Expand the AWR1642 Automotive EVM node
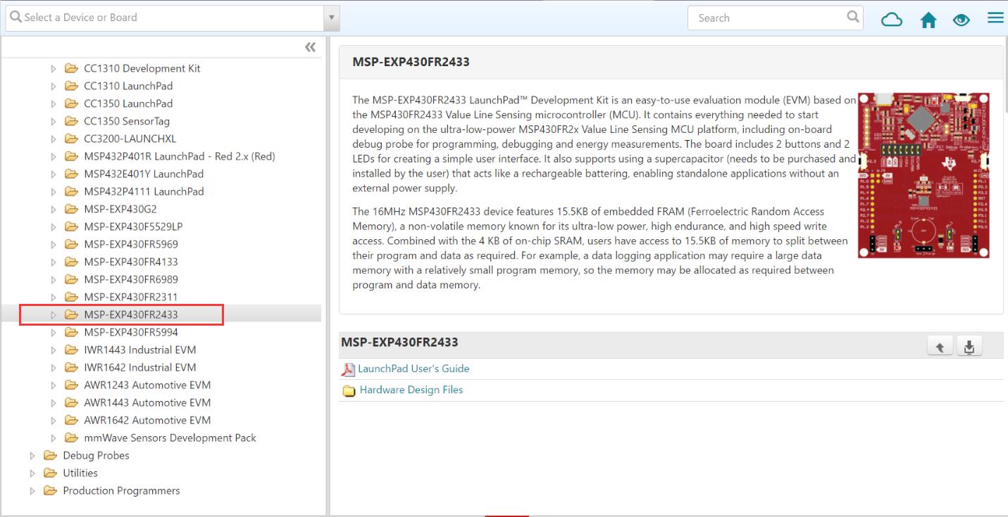Image resolution: width=1008 pixels, height=517 pixels. click(54, 420)
